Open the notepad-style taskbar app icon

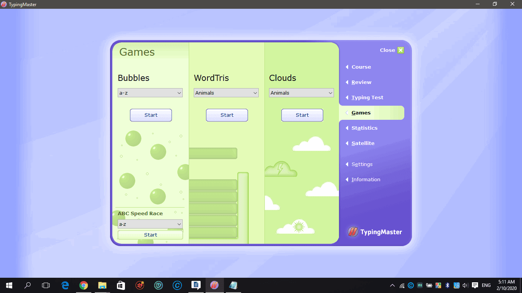pyautogui.click(x=233, y=285)
